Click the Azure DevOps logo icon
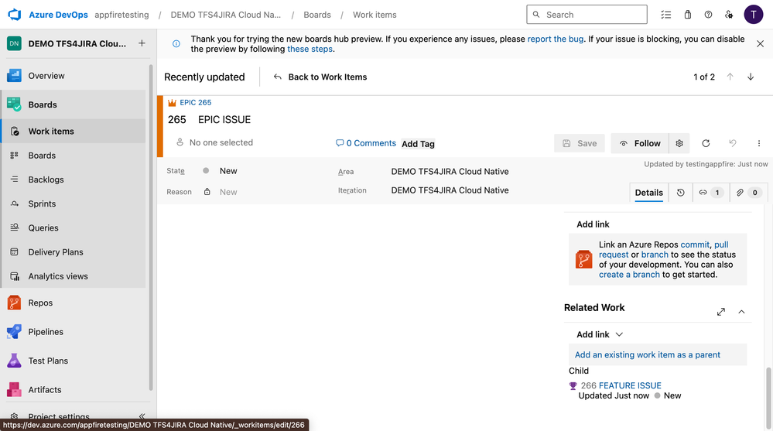Viewport: 773px width, 431px height. click(15, 14)
